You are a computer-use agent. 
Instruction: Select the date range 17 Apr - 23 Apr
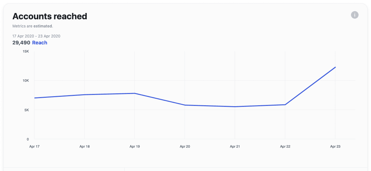tap(36, 36)
